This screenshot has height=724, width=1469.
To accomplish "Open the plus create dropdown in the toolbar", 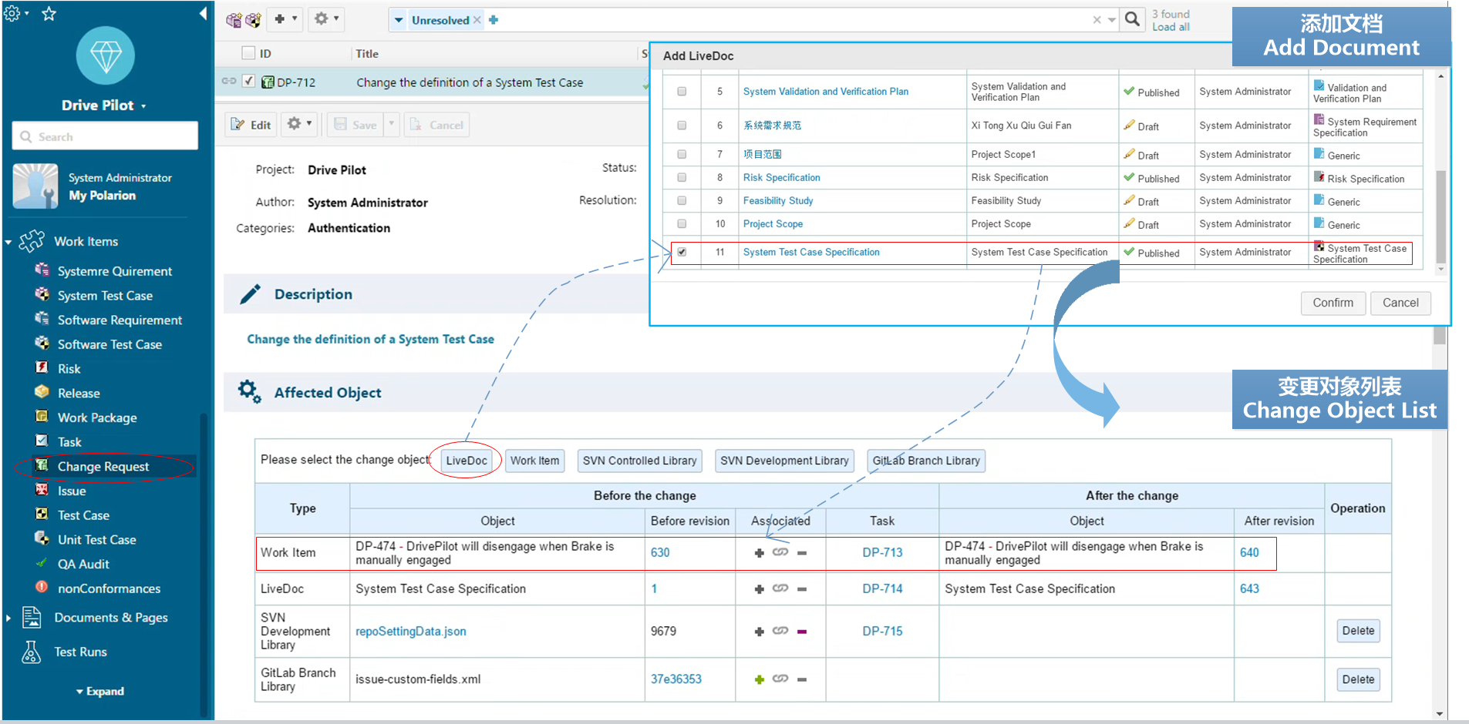I will coord(285,19).
